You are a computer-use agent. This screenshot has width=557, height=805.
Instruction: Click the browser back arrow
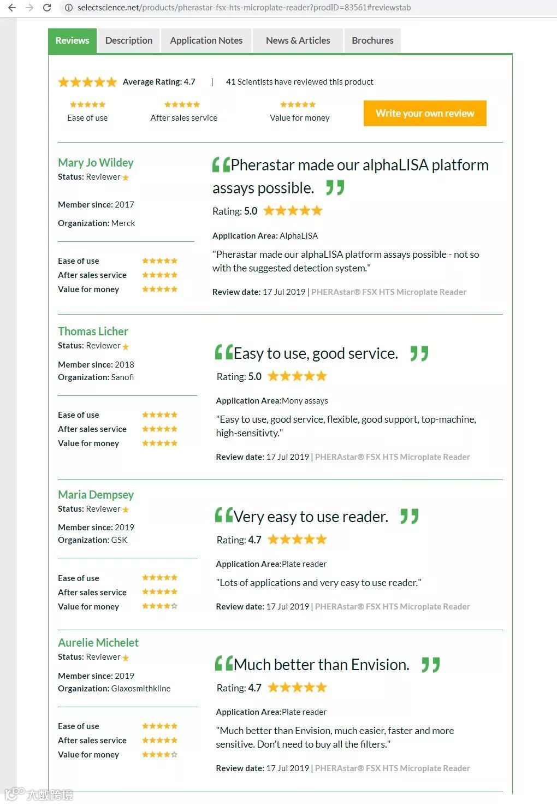point(12,8)
